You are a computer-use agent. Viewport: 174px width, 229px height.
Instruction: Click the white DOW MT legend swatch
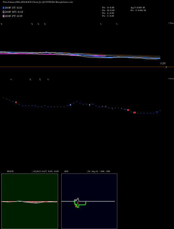tap(4, 12)
